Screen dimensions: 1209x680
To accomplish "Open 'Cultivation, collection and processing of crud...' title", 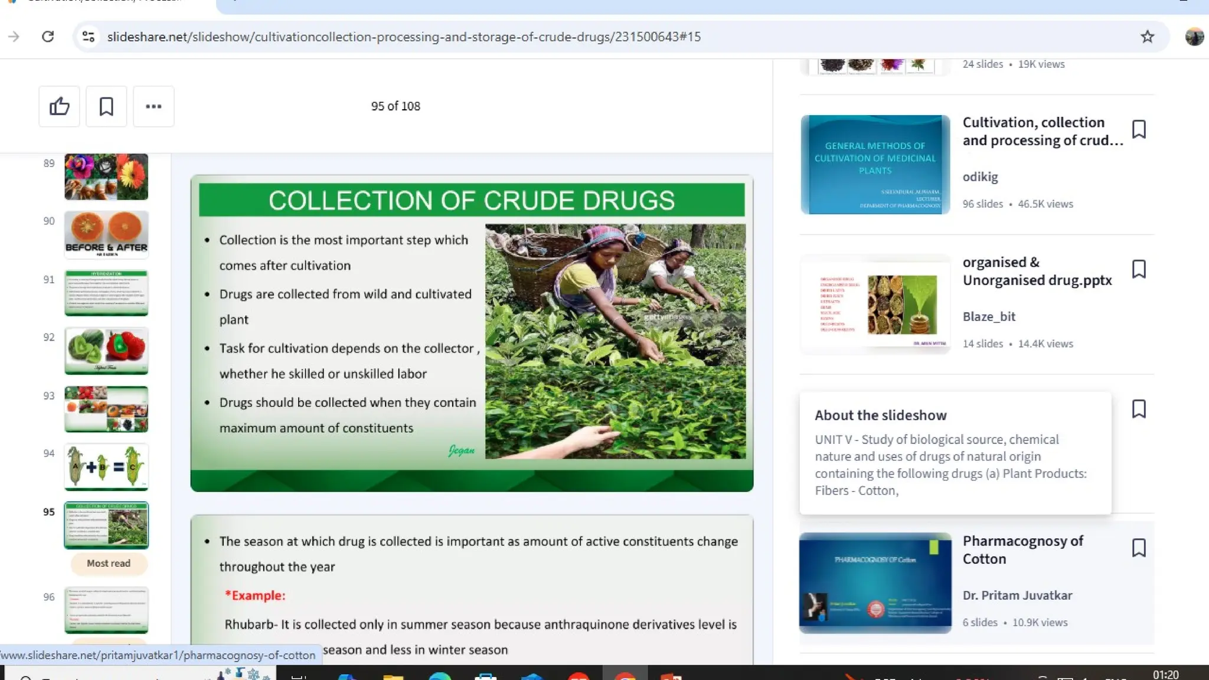I will tap(1043, 131).
